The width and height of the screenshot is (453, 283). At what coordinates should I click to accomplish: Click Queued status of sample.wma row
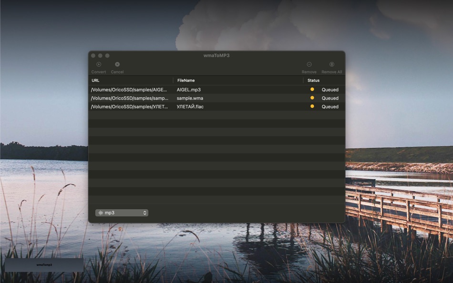click(330, 98)
